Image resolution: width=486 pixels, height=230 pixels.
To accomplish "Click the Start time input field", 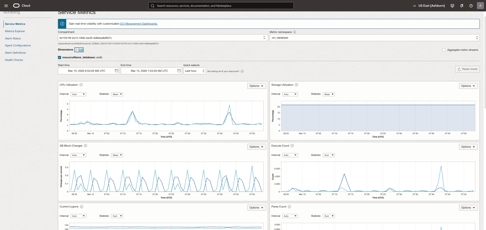I will (x=88, y=71).
